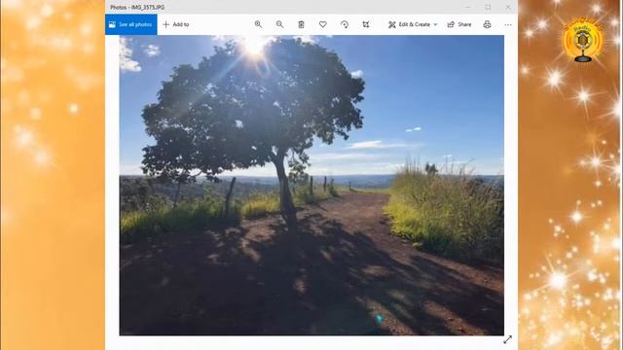This screenshot has height=350, width=623.
Task: Click the displayed tree photo
Action: click(x=311, y=186)
